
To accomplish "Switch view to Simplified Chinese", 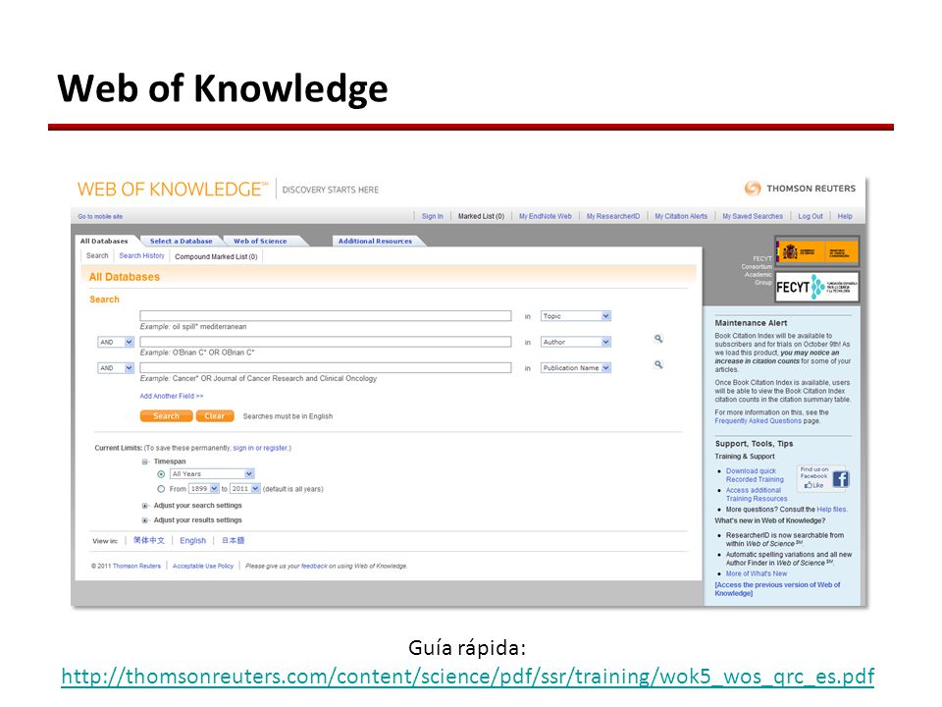I will pyautogui.click(x=149, y=540).
